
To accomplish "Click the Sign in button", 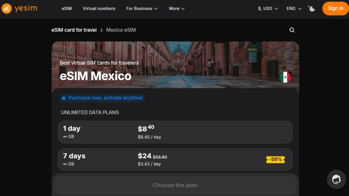I will click(x=335, y=9).
